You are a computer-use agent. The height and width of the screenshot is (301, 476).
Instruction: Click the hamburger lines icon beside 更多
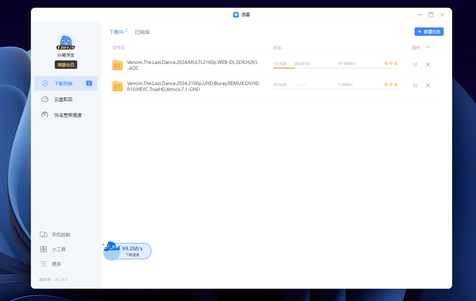point(44,264)
